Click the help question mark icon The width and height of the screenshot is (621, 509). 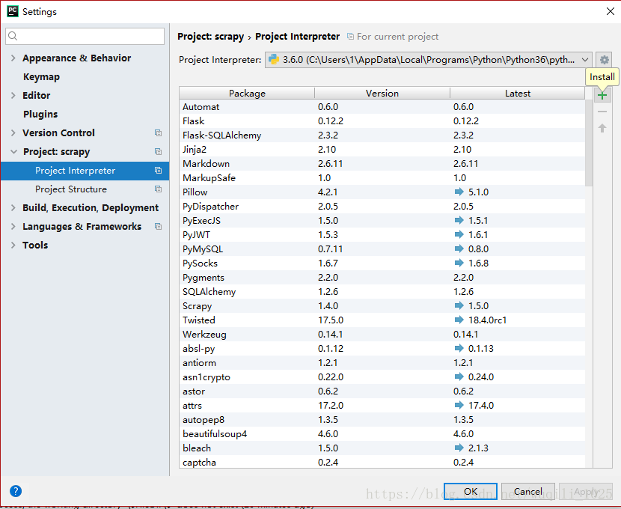coord(16,491)
